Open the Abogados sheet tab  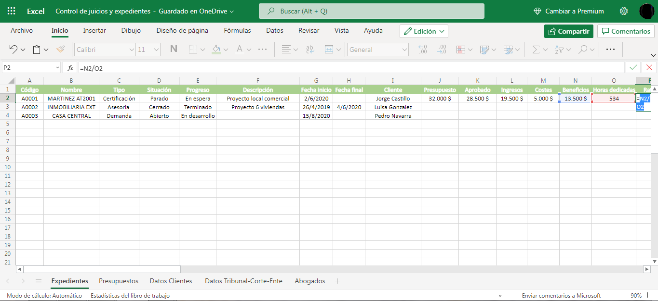(x=310, y=281)
